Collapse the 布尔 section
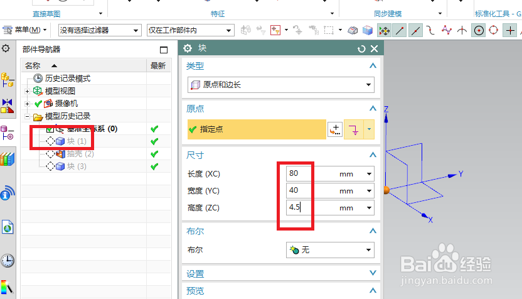The height and width of the screenshot is (299, 522). pos(373,231)
